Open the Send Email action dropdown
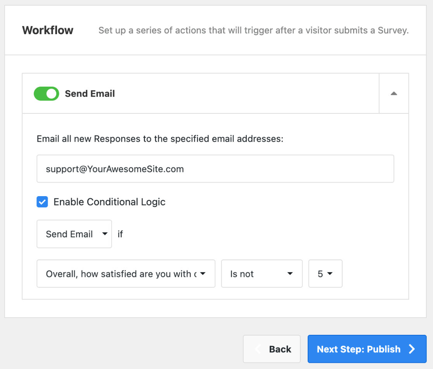This screenshot has height=369, width=433. (74, 234)
